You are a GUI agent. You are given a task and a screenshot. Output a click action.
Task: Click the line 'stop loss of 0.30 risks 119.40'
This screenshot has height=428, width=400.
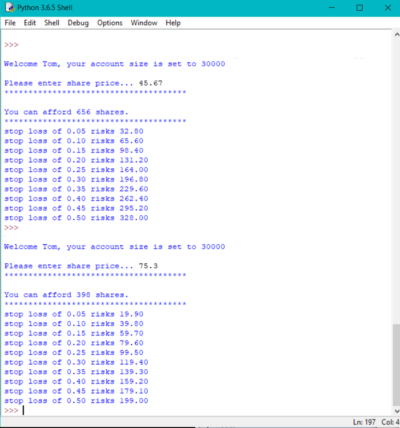coord(76,362)
